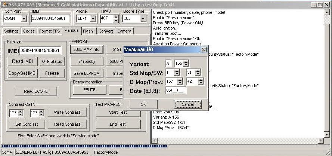Click the Save EEPROM button
The height and width of the screenshot is (156, 332).
87,73
